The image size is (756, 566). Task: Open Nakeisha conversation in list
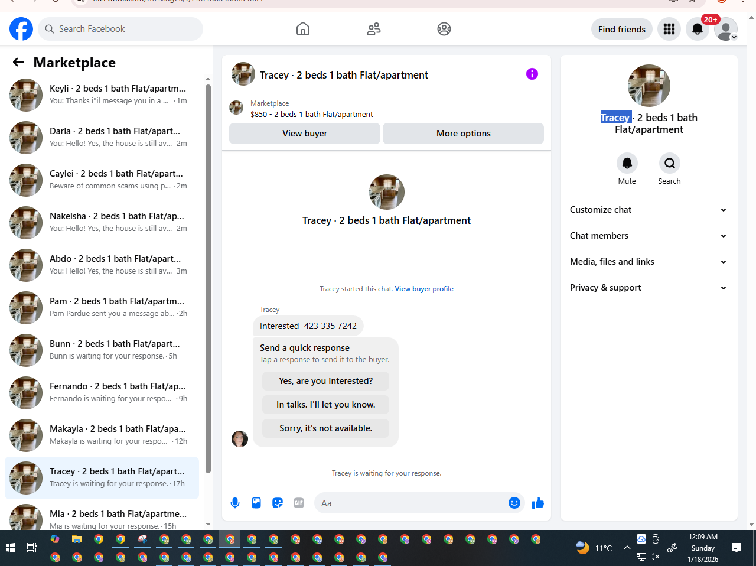point(102,223)
